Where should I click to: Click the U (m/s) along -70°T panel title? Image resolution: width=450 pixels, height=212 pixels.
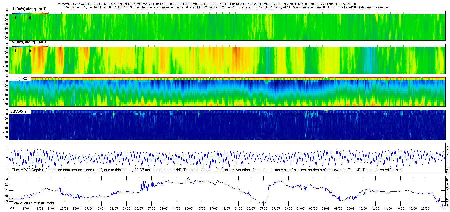pyautogui.click(x=29, y=9)
